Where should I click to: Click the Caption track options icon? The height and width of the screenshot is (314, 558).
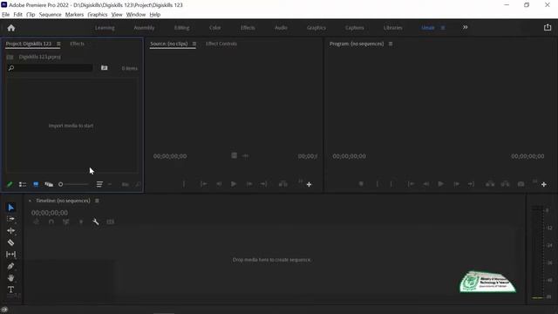click(x=111, y=222)
